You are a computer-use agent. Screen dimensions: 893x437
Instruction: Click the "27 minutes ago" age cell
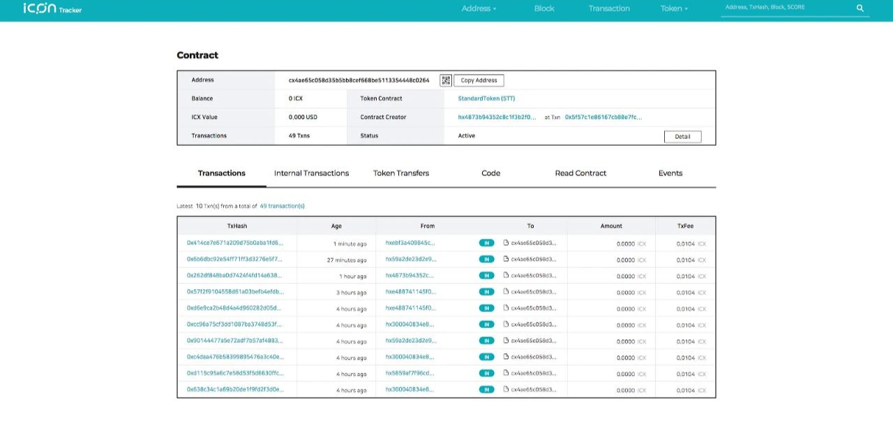click(347, 260)
